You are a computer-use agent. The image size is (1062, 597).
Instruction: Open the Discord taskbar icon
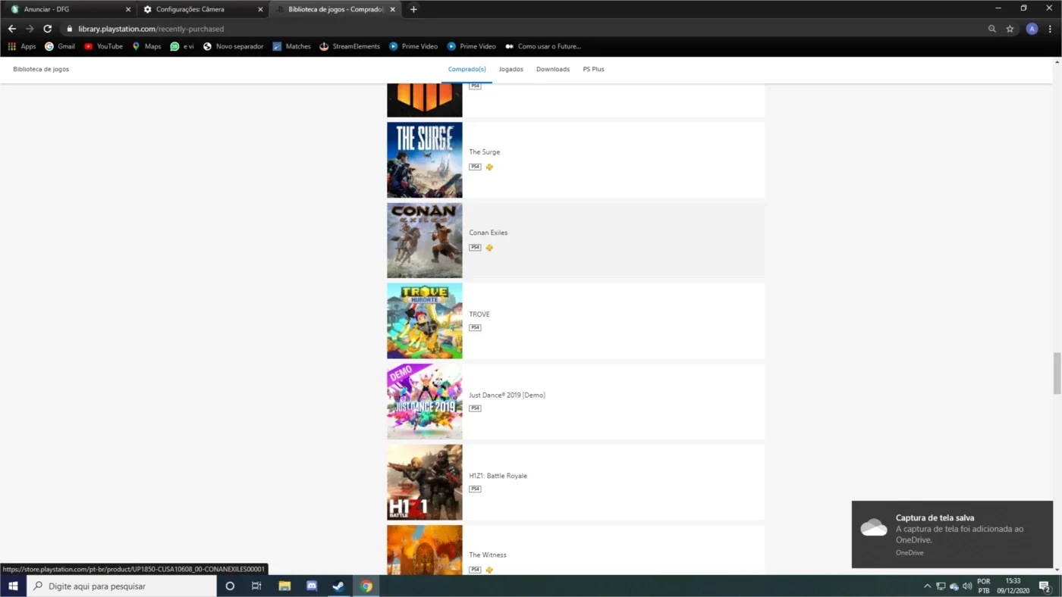point(311,586)
